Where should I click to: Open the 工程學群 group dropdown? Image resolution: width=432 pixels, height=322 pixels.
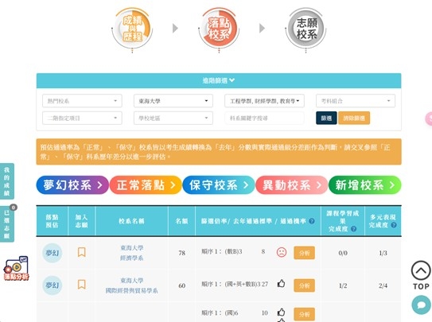pyautogui.click(x=264, y=101)
